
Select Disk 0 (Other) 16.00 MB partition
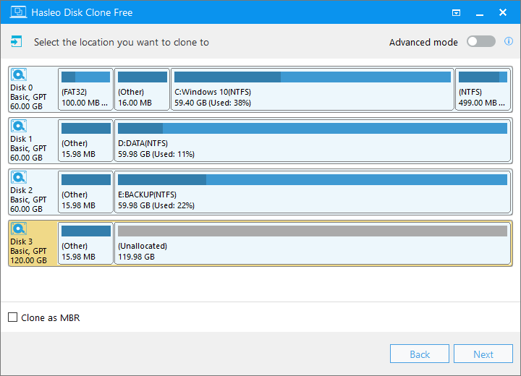pyautogui.click(x=142, y=90)
